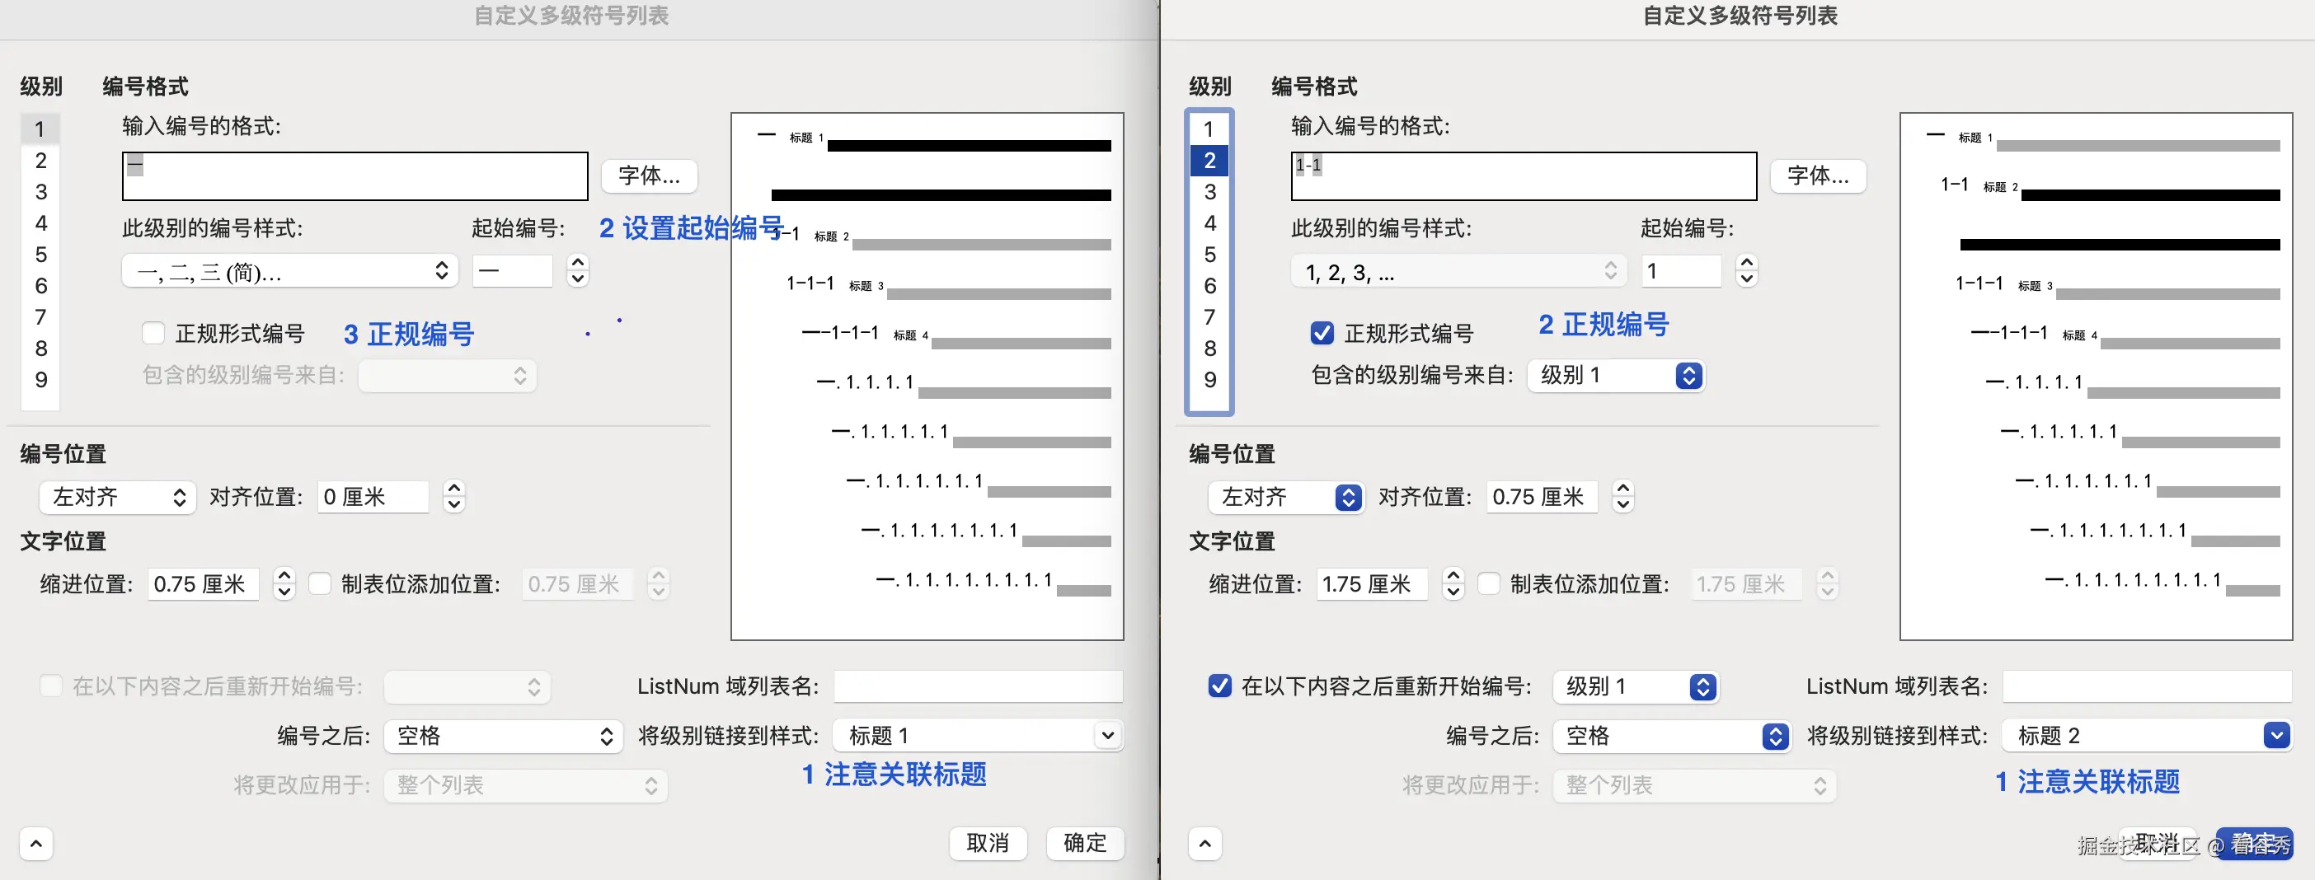Expand the chevron at the bottom-left corner
Screen dimensions: 2315x880
pyautogui.click(x=36, y=843)
